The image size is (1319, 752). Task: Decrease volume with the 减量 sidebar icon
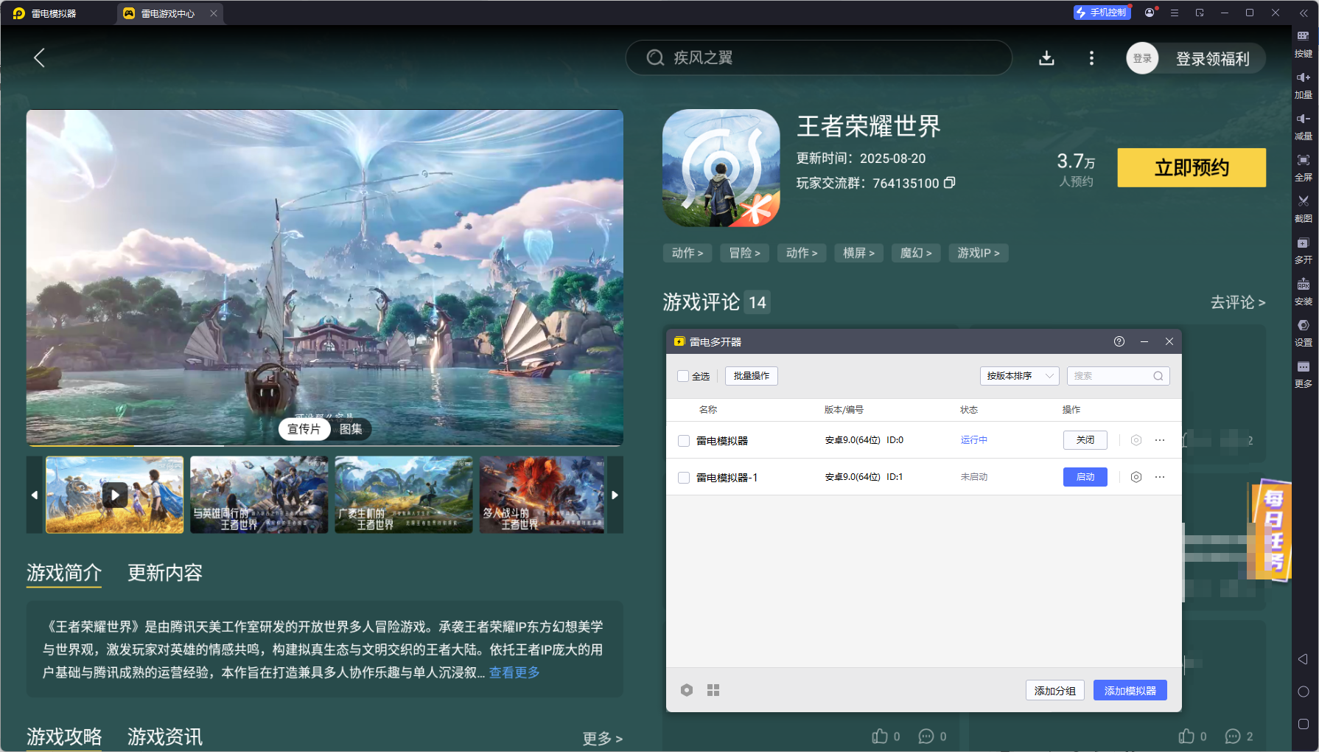1303,125
